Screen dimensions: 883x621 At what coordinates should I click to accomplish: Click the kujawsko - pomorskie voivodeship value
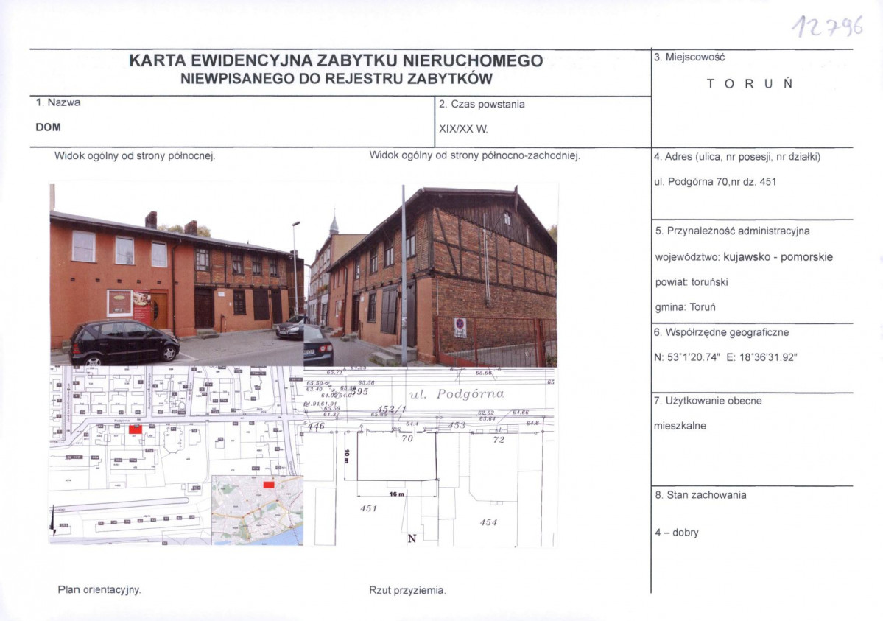778,257
